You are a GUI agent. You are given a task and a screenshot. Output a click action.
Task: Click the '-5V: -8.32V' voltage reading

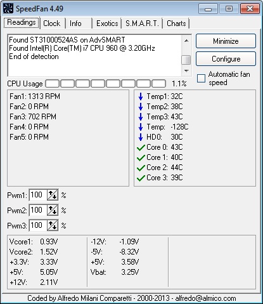tap(115, 252)
